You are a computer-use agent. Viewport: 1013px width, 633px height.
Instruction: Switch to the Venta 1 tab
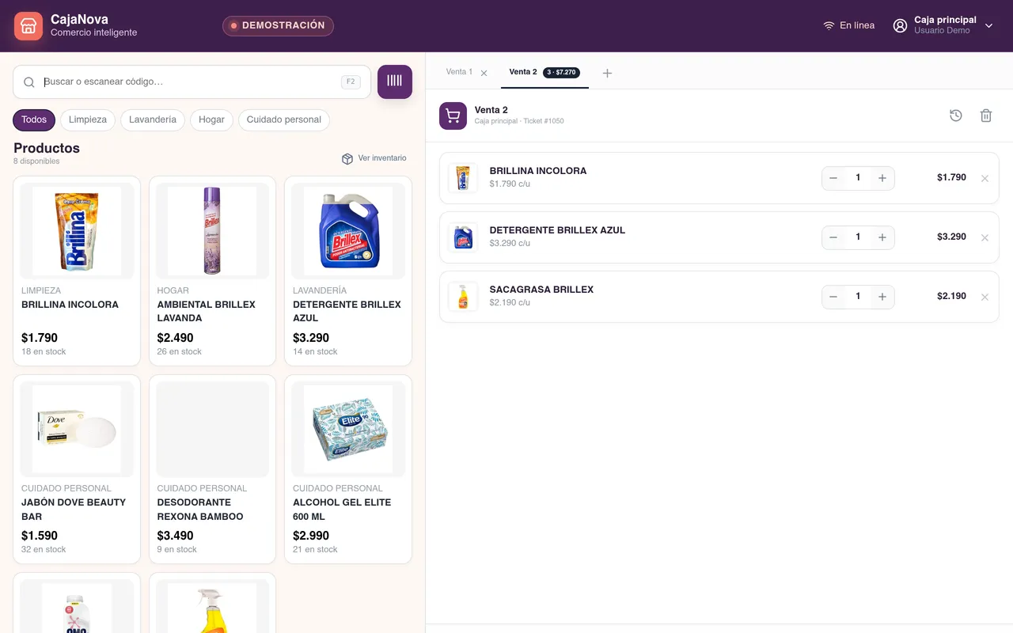pyautogui.click(x=459, y=72)
